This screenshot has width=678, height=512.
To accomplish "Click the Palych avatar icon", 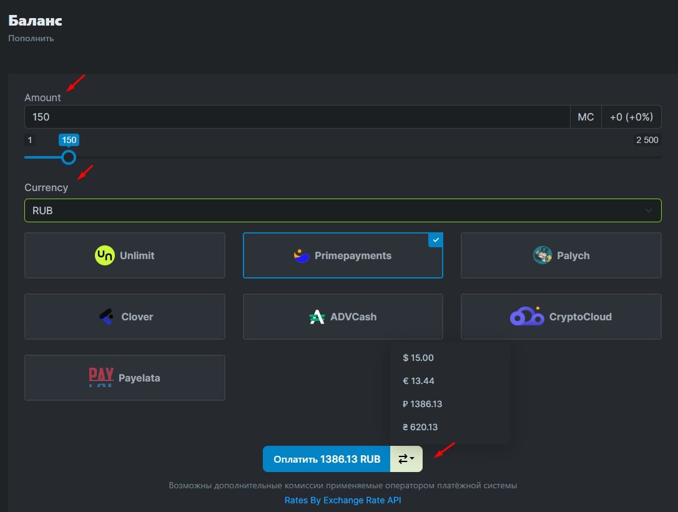I will [543, 255].
